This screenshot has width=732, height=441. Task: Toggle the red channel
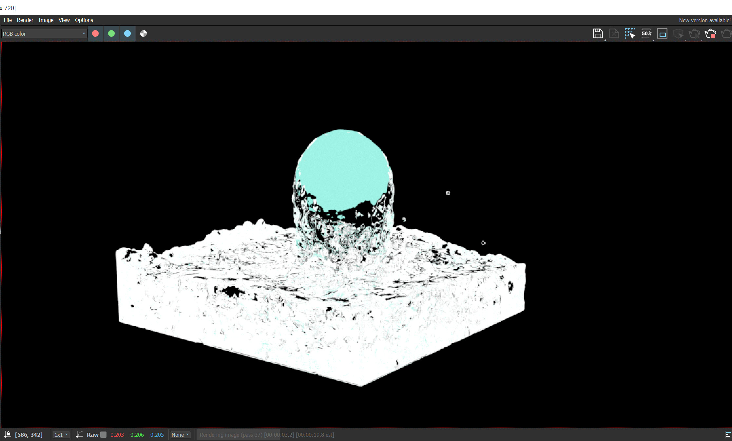[95, 33]
